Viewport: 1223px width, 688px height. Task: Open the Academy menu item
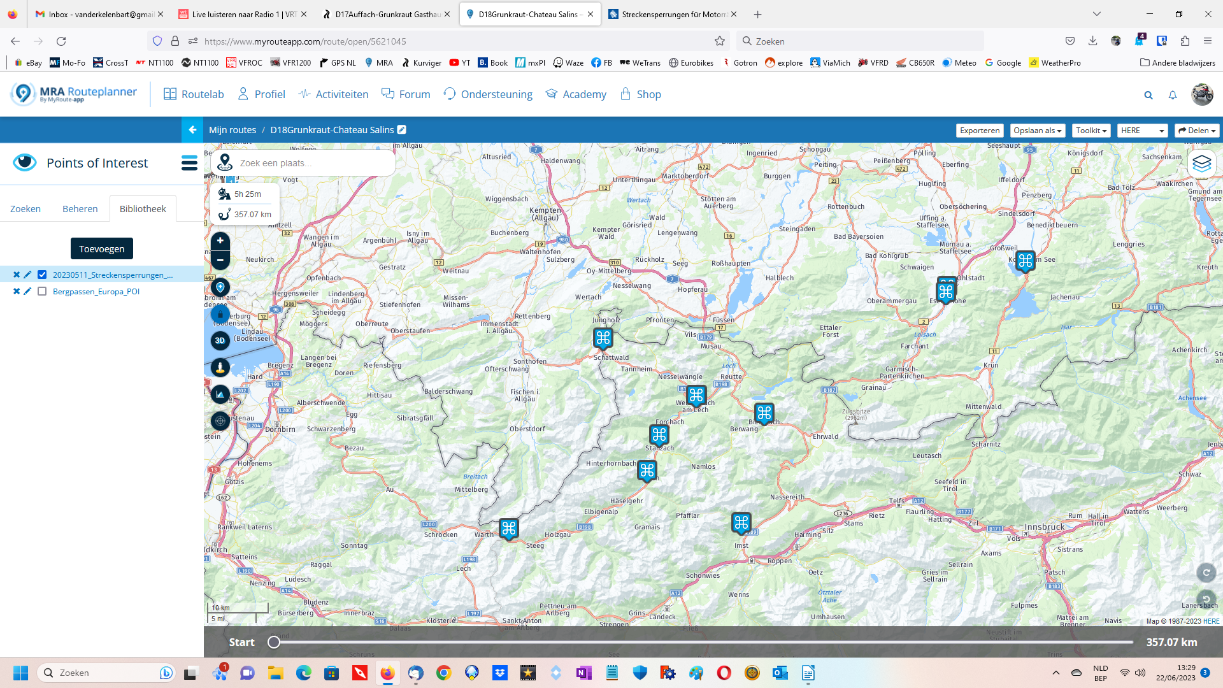tap(576, 94)
